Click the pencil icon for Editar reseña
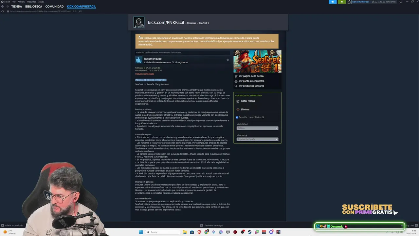 click(238, 101)
